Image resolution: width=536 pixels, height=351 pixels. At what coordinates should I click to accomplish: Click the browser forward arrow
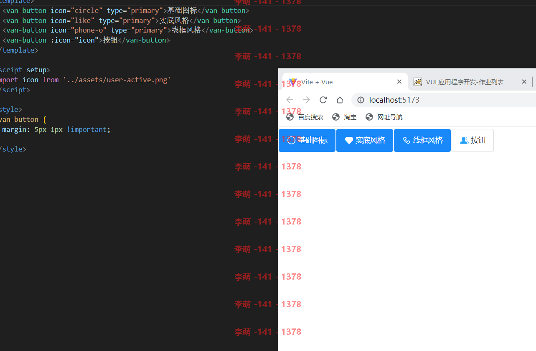tap(306, 100)
